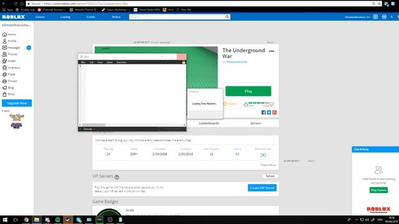This screenshot has width=399, height=224.
Task: Open Chrome from the taskbar
Action: pyautogui.click(x=26, y=220)
